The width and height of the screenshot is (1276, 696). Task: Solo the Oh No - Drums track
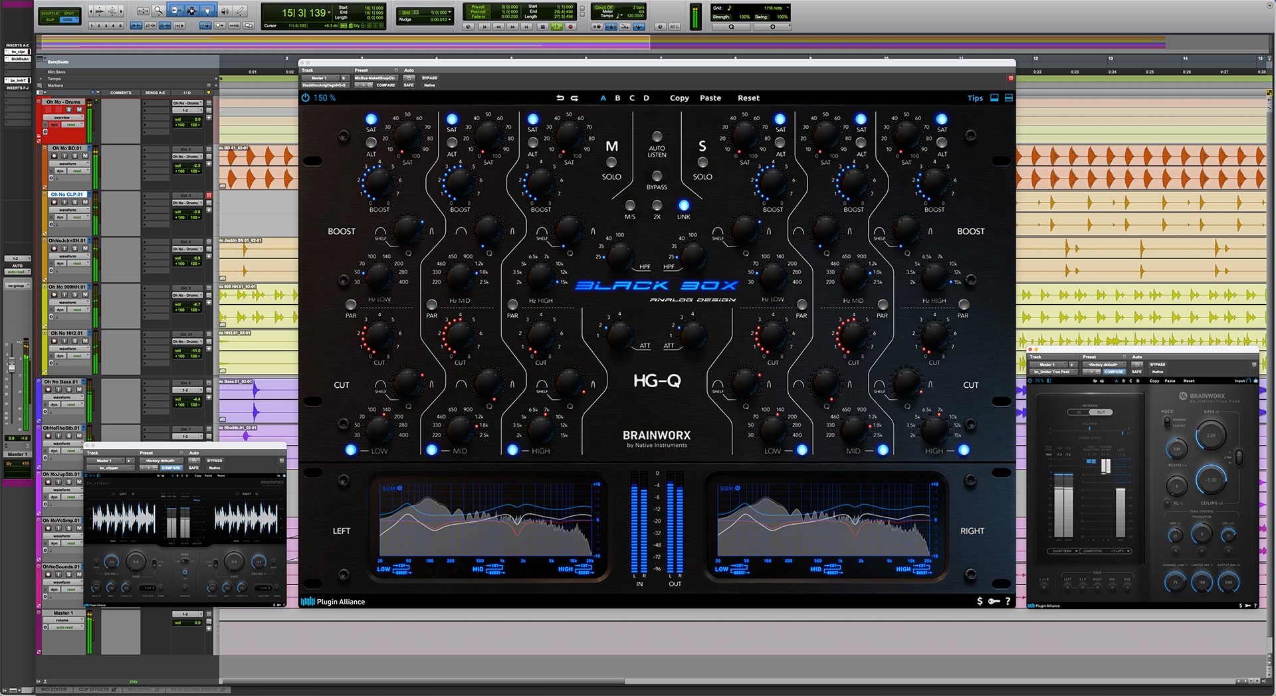coord(68,109)
